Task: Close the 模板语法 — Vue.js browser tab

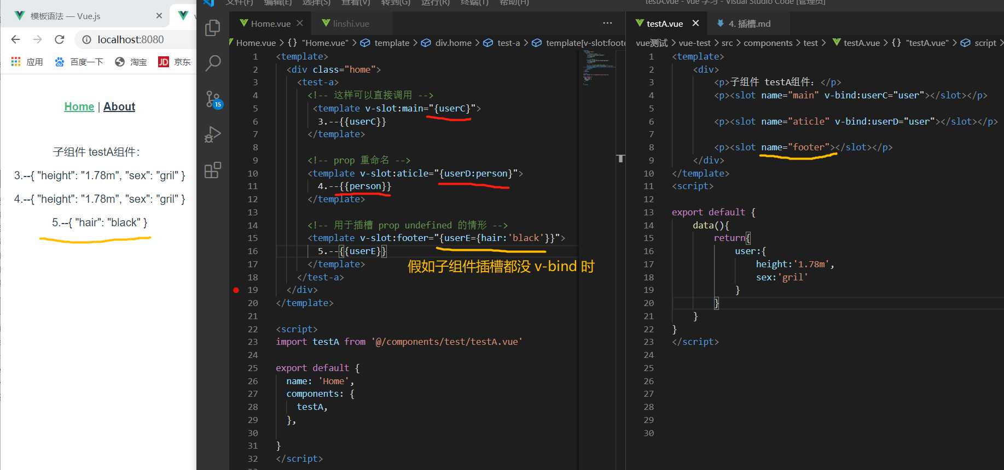Action: [159, 16]
